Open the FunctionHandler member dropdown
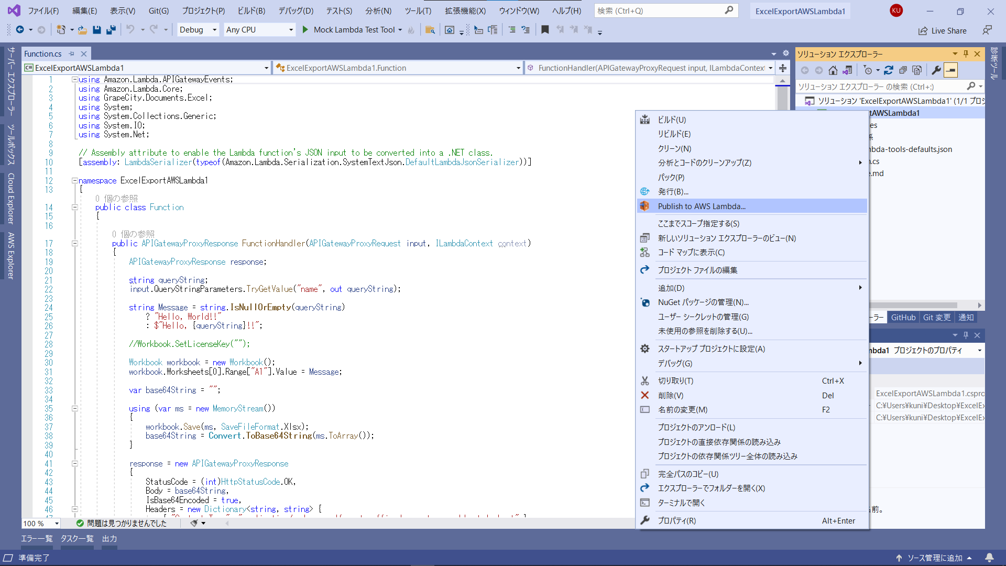The width and height of the screenshot is (1006, 566). pyautogui.click(x=650, y=68)
